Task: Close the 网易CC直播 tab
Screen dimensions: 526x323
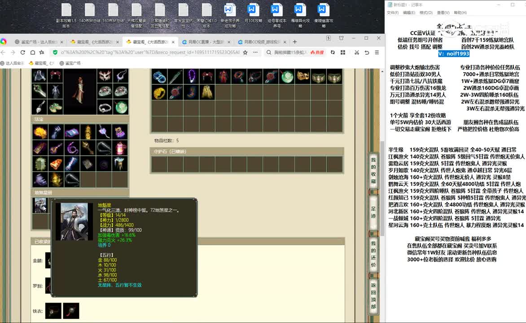Action: pyautogui.click(x=229, y=42)
